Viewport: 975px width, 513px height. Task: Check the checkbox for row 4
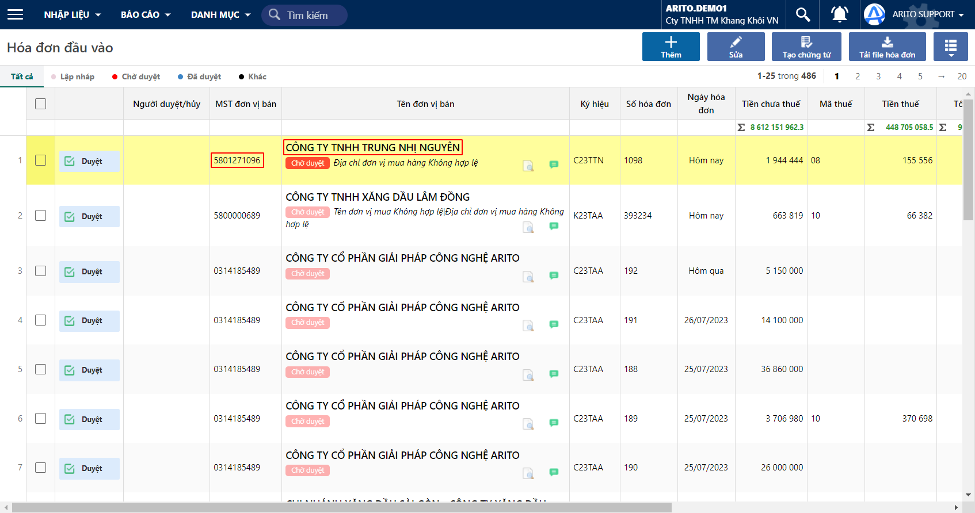tap(40, 320)
